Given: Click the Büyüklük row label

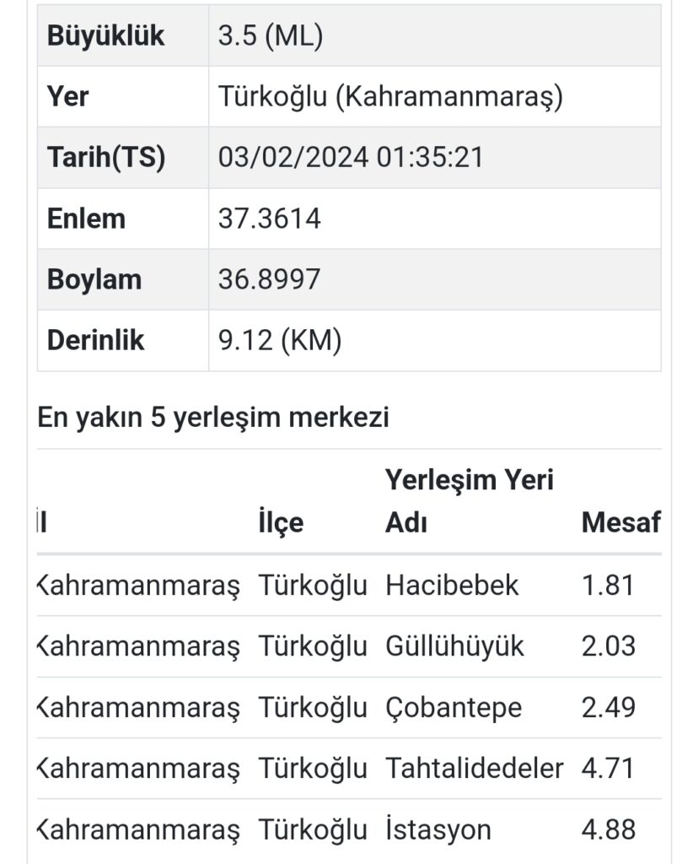Looking at the screenshot, I should point(105,36).
